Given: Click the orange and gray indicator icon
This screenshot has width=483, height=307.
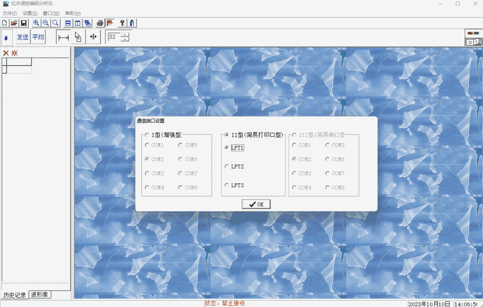Looking at the screenshot, I should tap(473, 33).
